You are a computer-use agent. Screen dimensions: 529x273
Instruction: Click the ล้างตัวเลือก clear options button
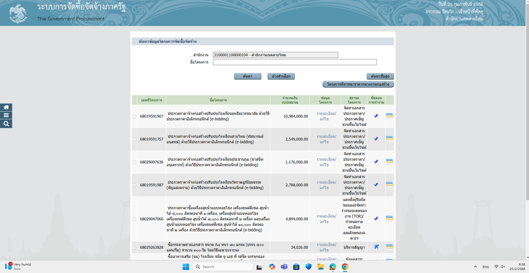click(x=281, y=76)
